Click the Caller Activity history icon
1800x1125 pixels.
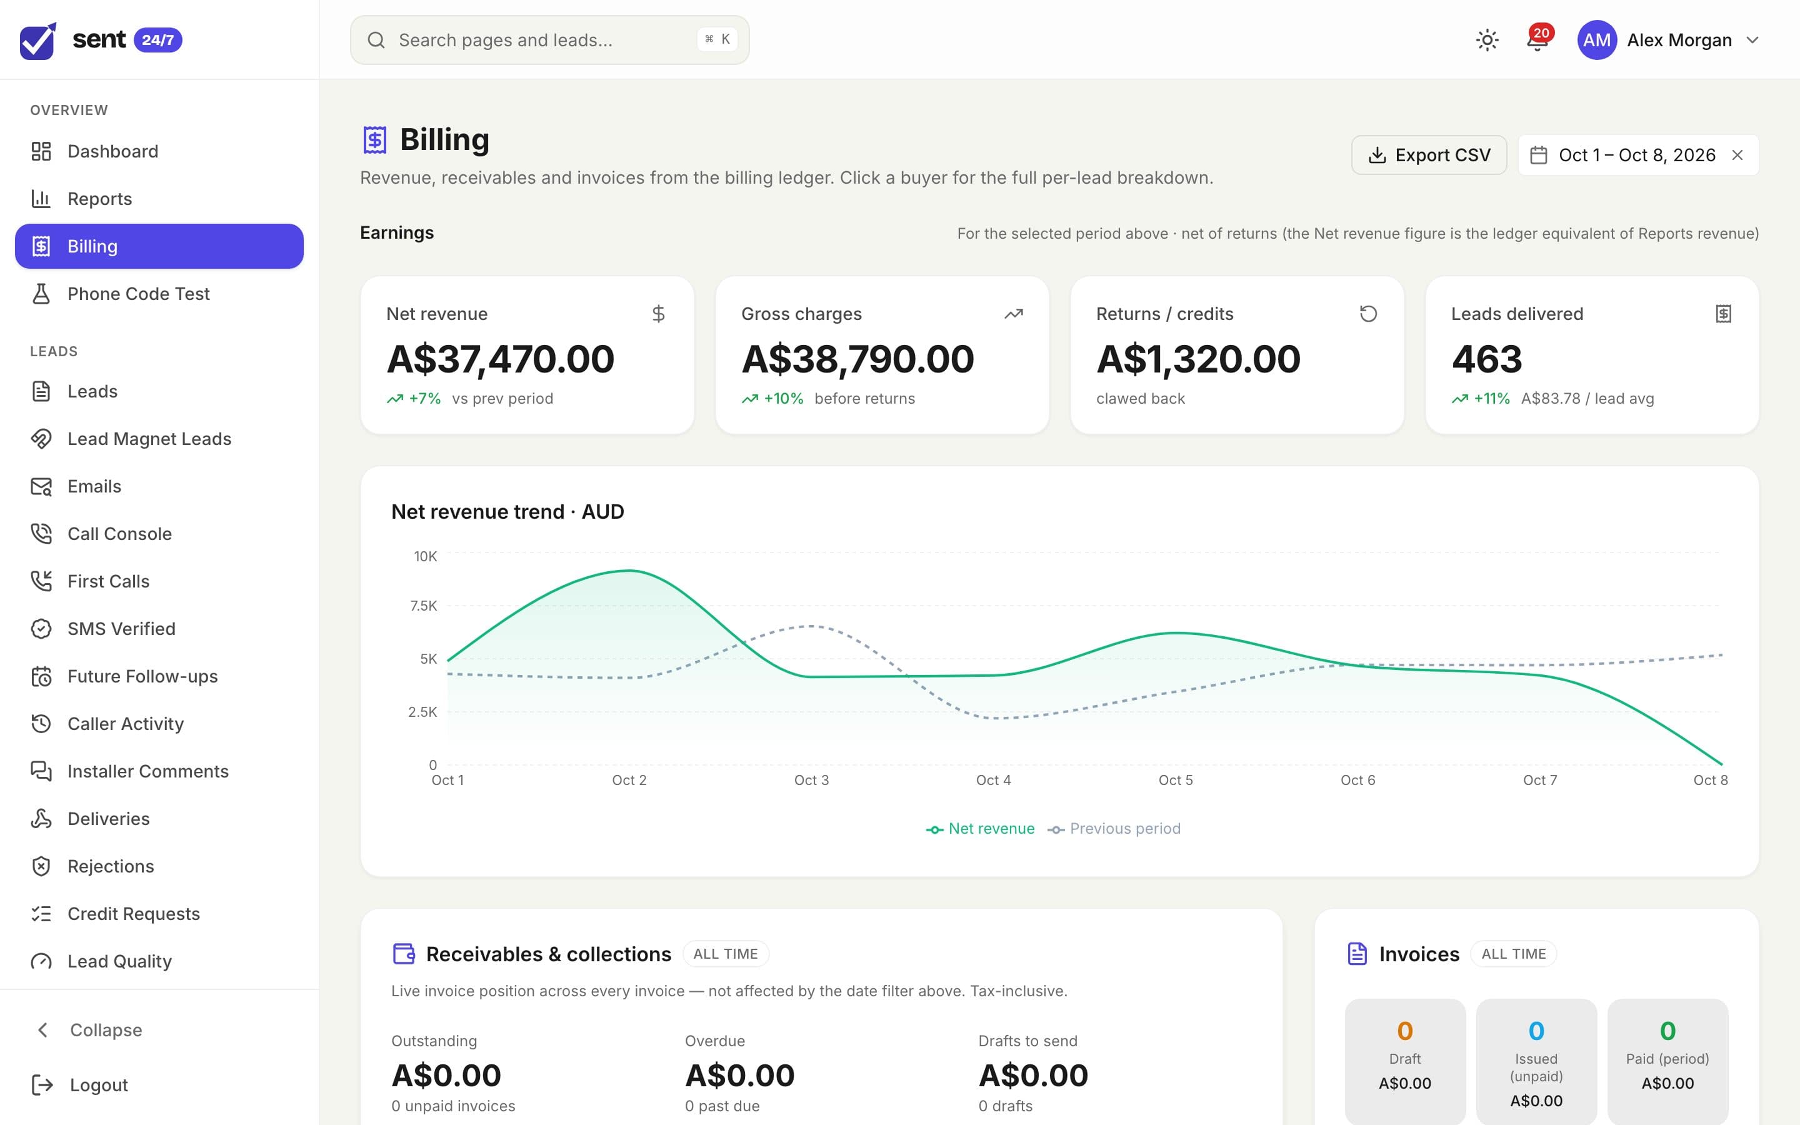click(41, 724)
